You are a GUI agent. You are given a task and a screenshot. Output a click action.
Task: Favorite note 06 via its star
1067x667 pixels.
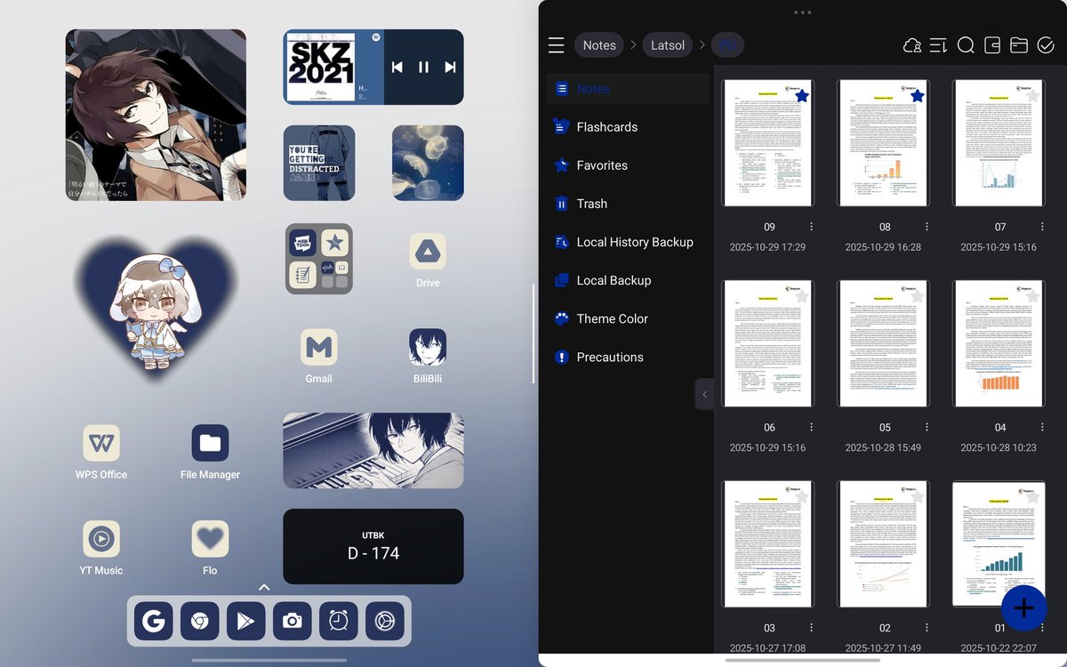(801, 296)
